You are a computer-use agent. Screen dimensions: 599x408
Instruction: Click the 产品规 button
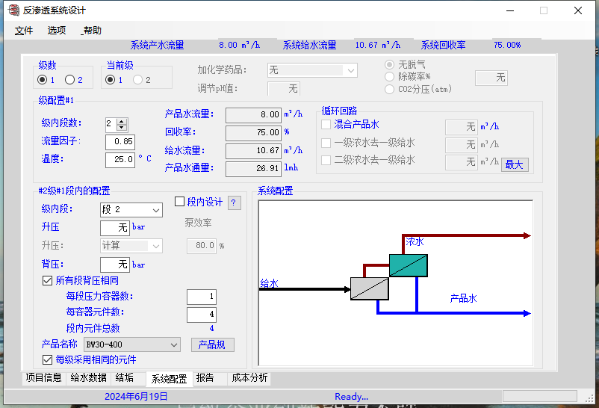tap(212, 344)
